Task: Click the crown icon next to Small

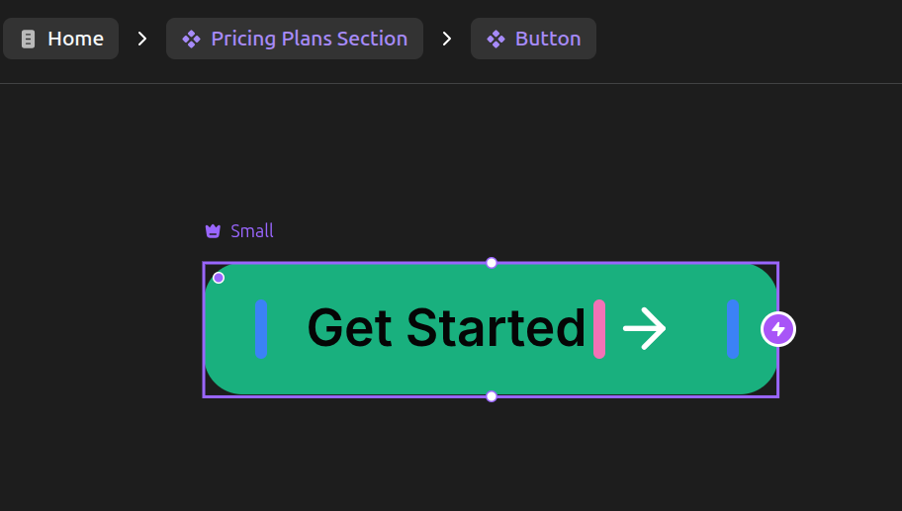Action: pyautogui.click(x=213, y=231)
